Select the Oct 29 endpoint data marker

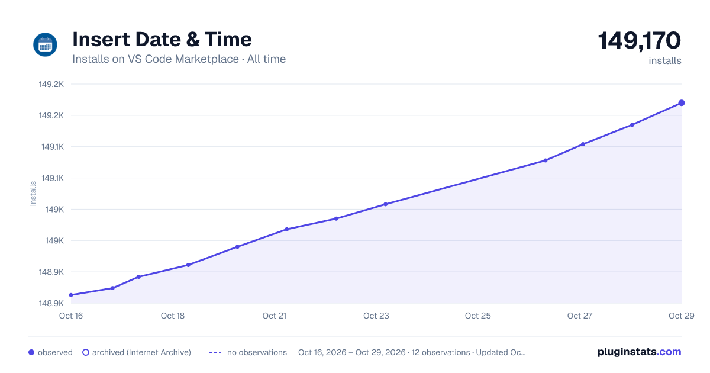click(x=682, y=103)
